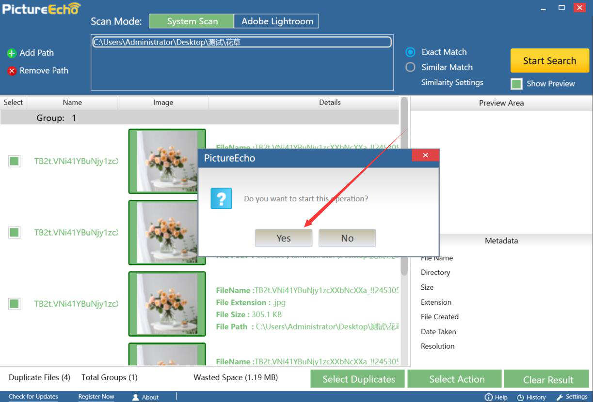The height and width of the screenshot is (402, 593).
Task: Switch to Adobe Lightroom scan tab
Action: [x=276, y=21]
